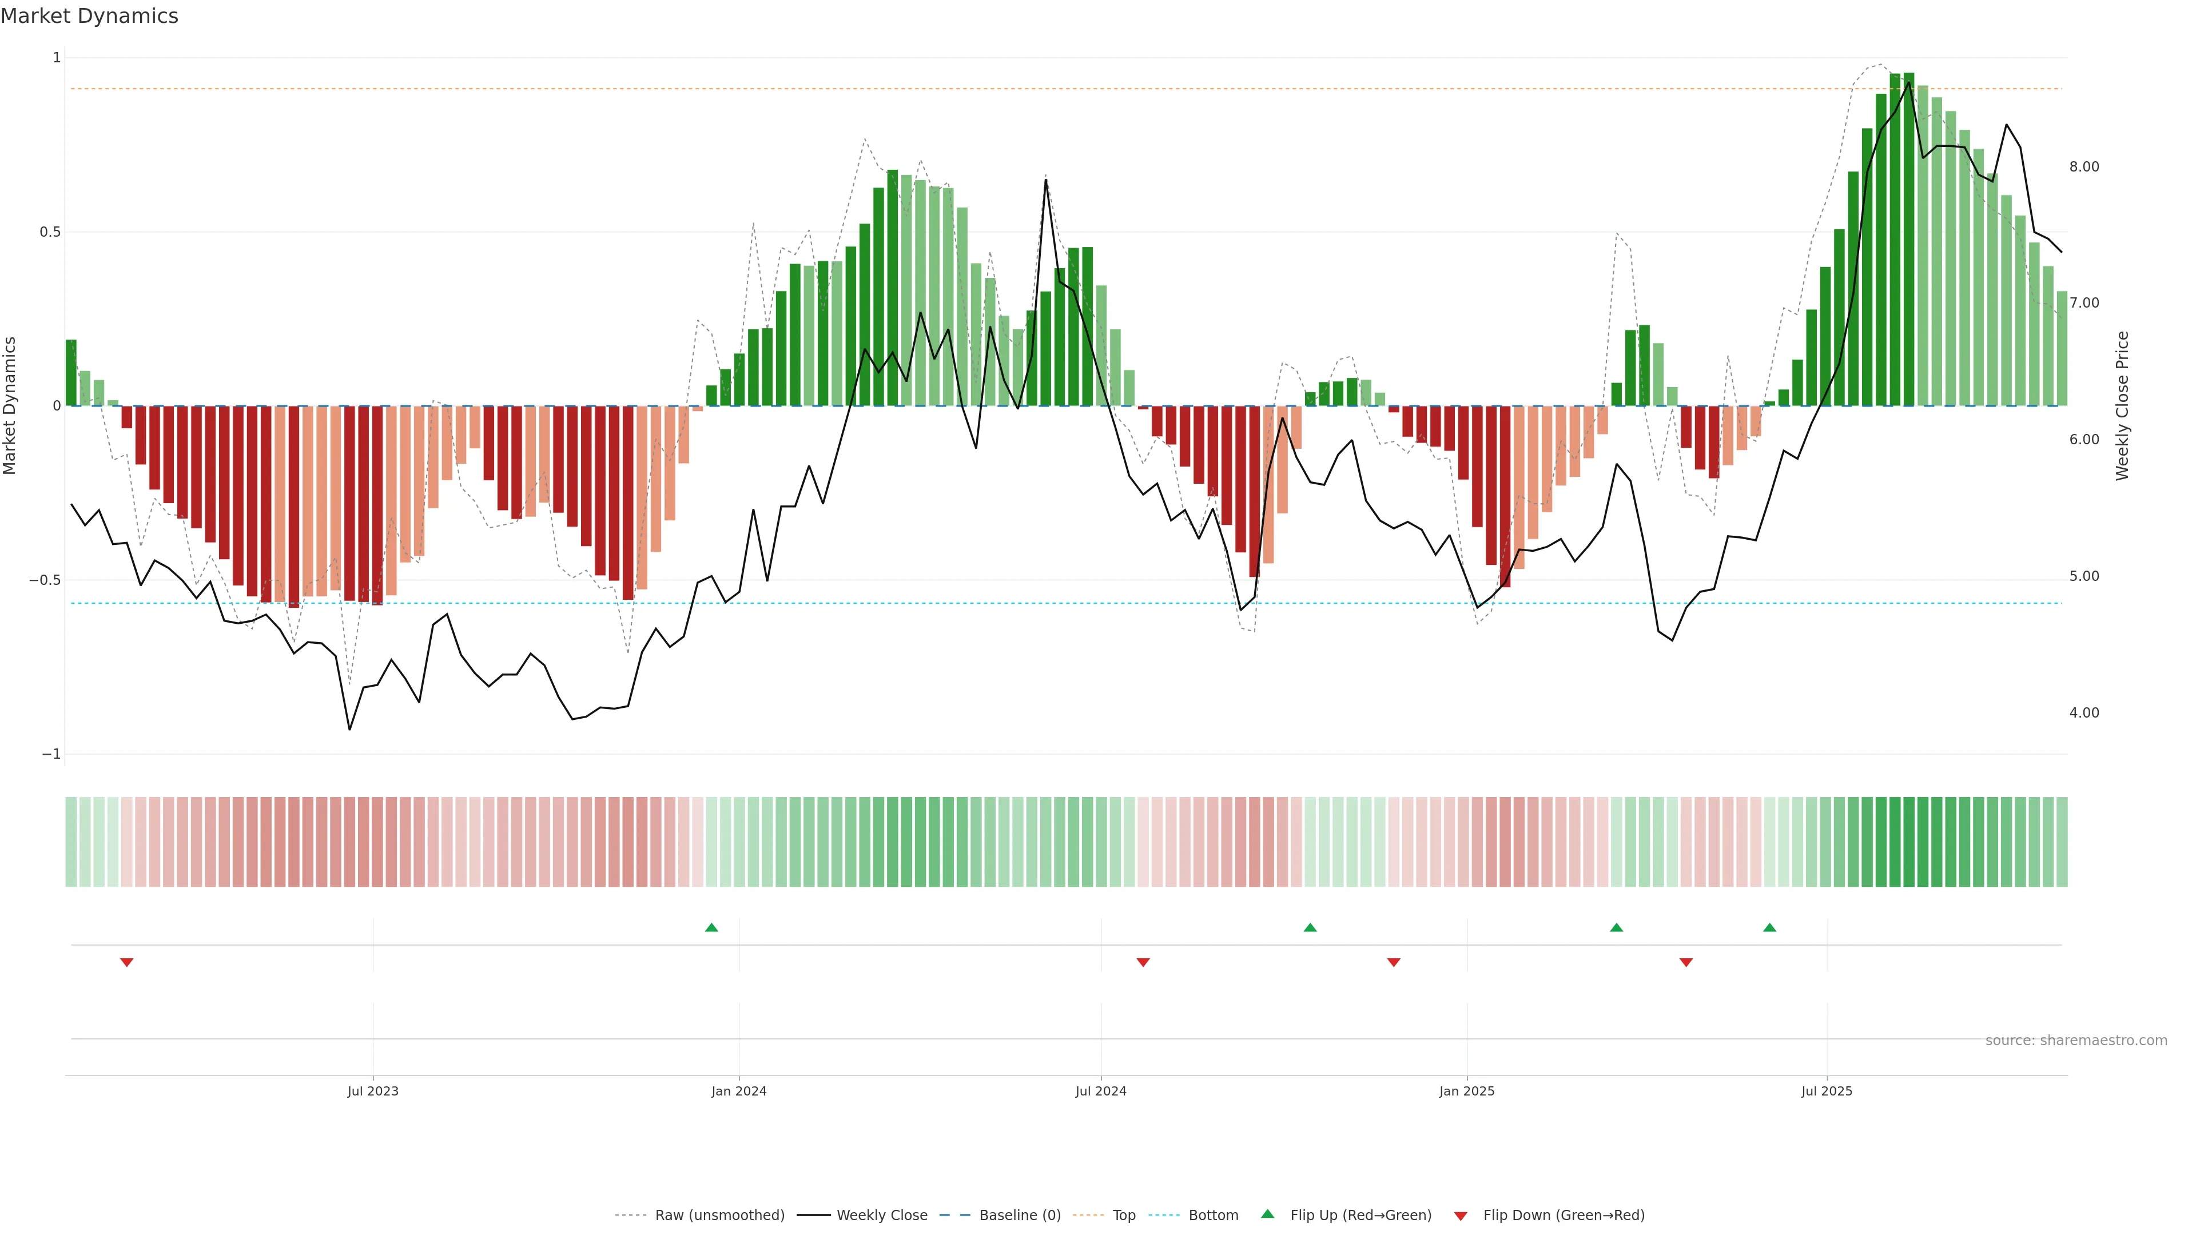Click the last green flip-up triangle before Jul 2025
The height and width of the screenshot is (1235, 2196).
point(1770,927)
